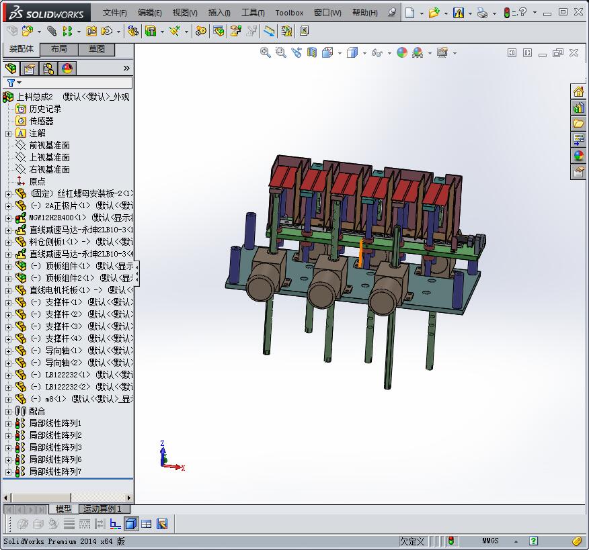Open the FeatureManager design tree tab icon
The height and width of the screenshot is (550, 589).
click(x=11, y=68)
